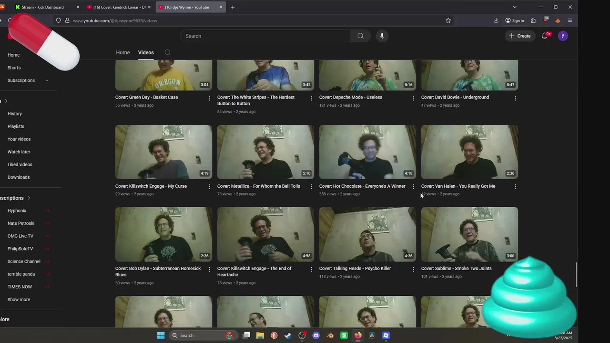Open Blender from the taskbar
This screenshot has height=343, width=610.
(x=330, y=335)
